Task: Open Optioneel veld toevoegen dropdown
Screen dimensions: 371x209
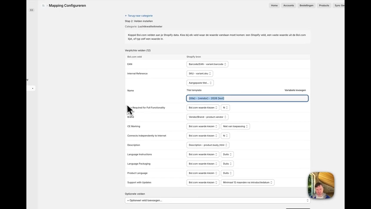Action: coord(217,200)
